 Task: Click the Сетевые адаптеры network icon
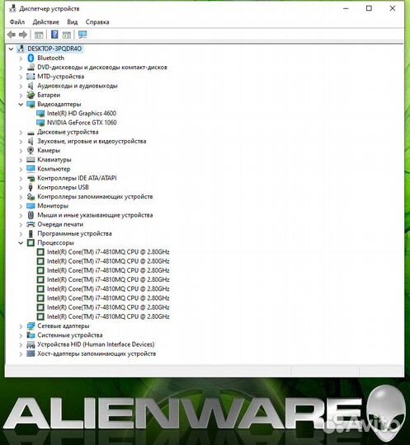click(31, 326)
